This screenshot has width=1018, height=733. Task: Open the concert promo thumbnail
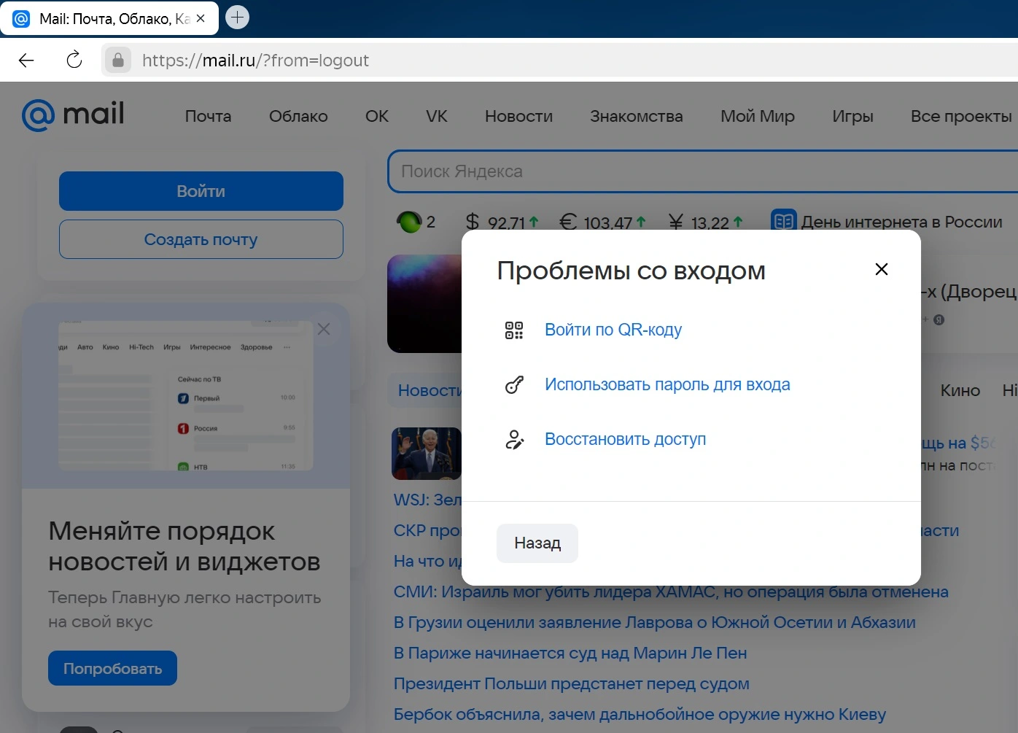(x=424, y=303)
